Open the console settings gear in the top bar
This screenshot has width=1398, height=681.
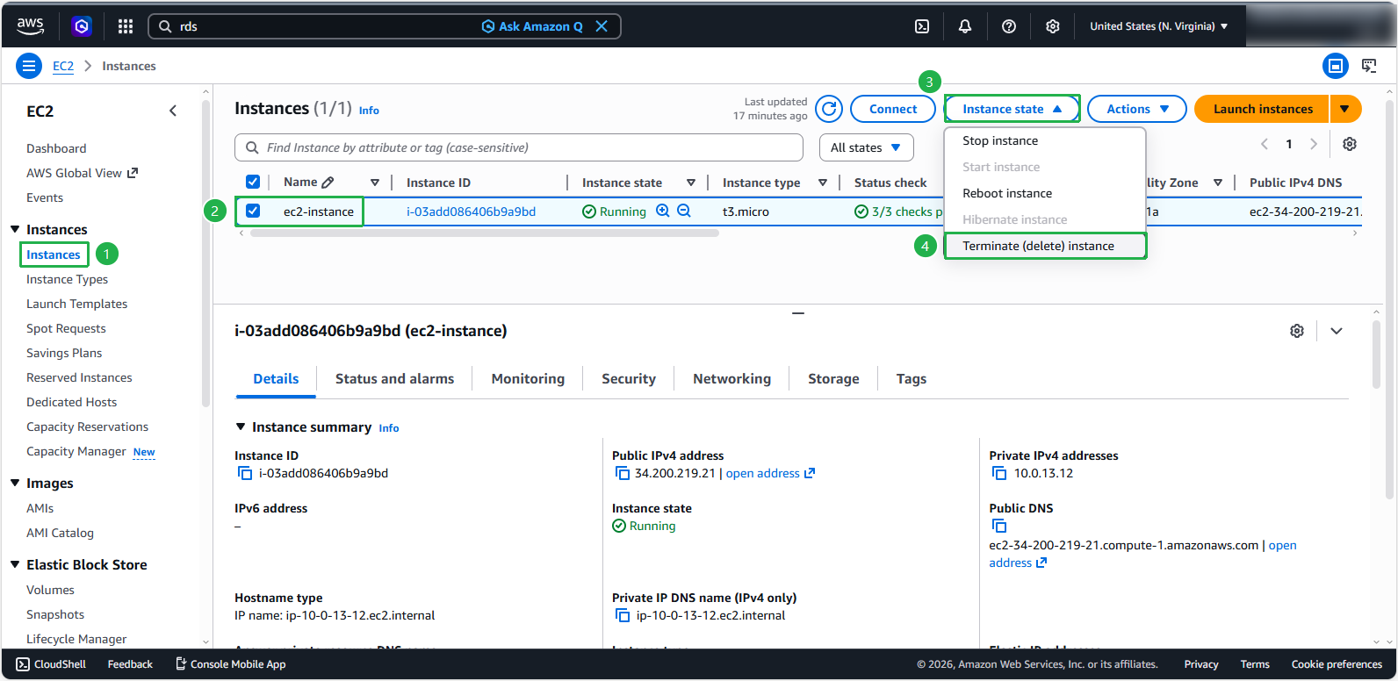[1053, 26]
